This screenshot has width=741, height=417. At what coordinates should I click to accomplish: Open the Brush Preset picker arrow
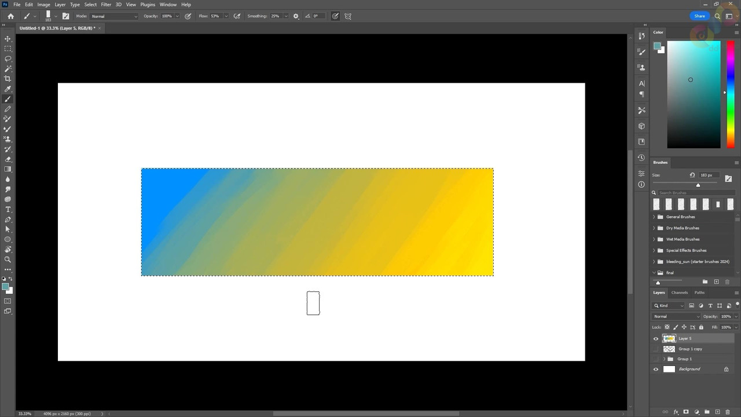[56, 16]
